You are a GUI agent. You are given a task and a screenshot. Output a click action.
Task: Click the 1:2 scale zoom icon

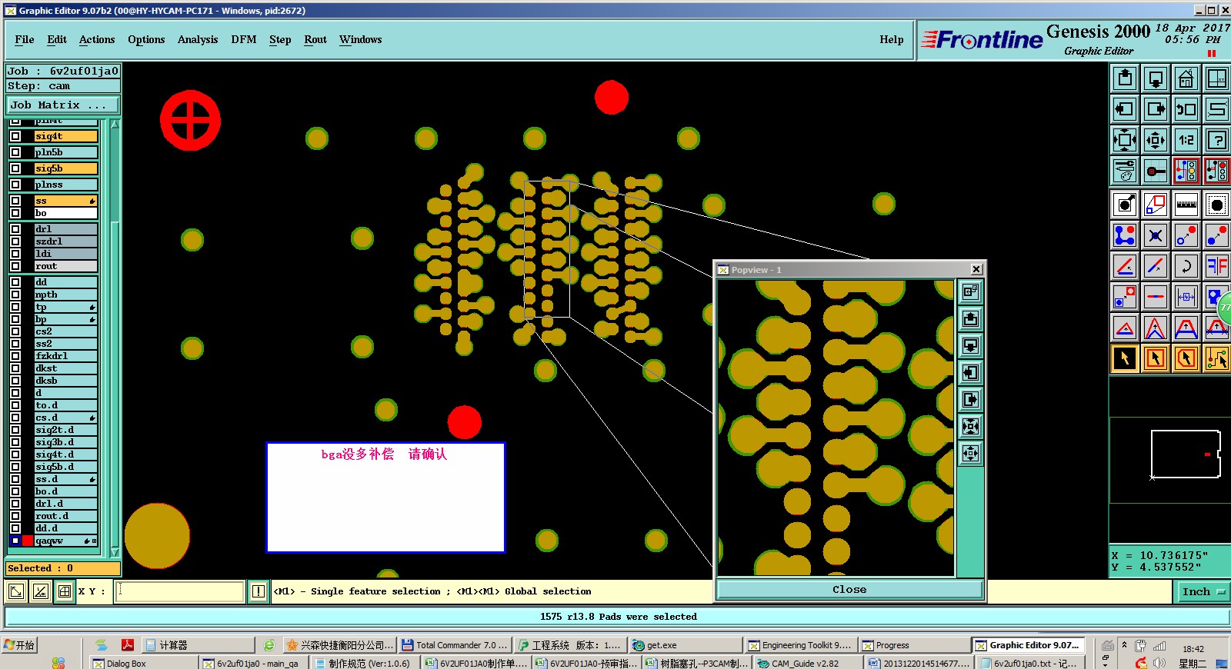pos(1186,140)
